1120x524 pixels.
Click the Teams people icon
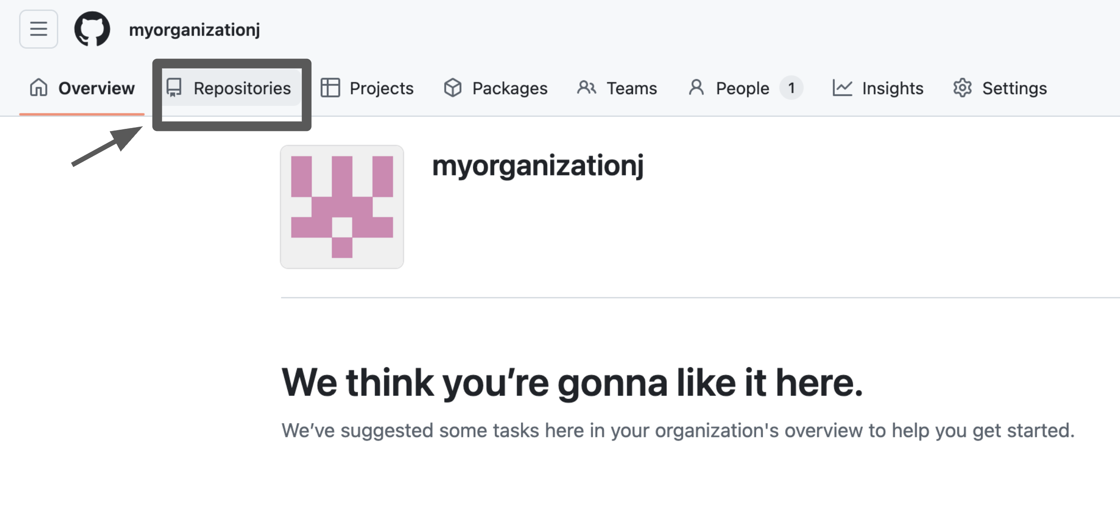coord(587,88)
